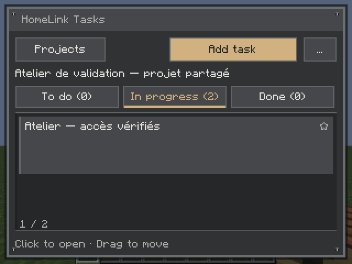Click the 1 / 2 page indicator

click(34, 224)
